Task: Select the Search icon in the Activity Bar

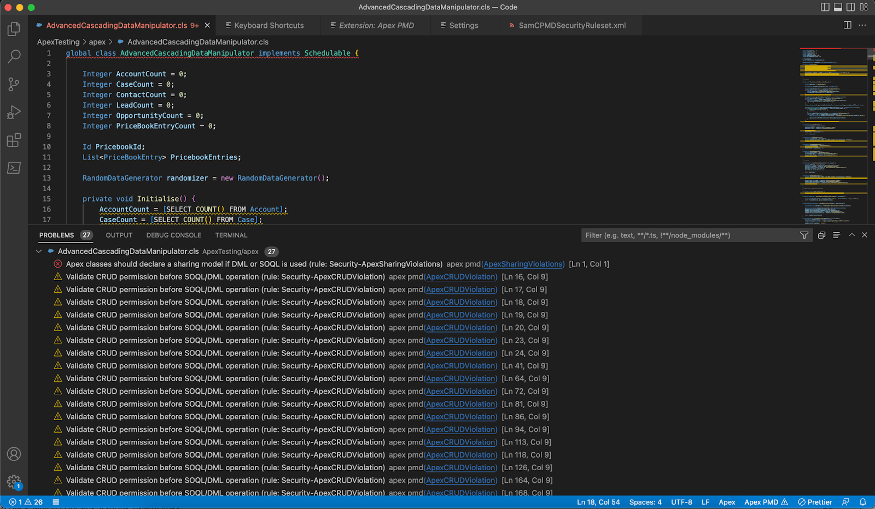Action: point(14,56)
